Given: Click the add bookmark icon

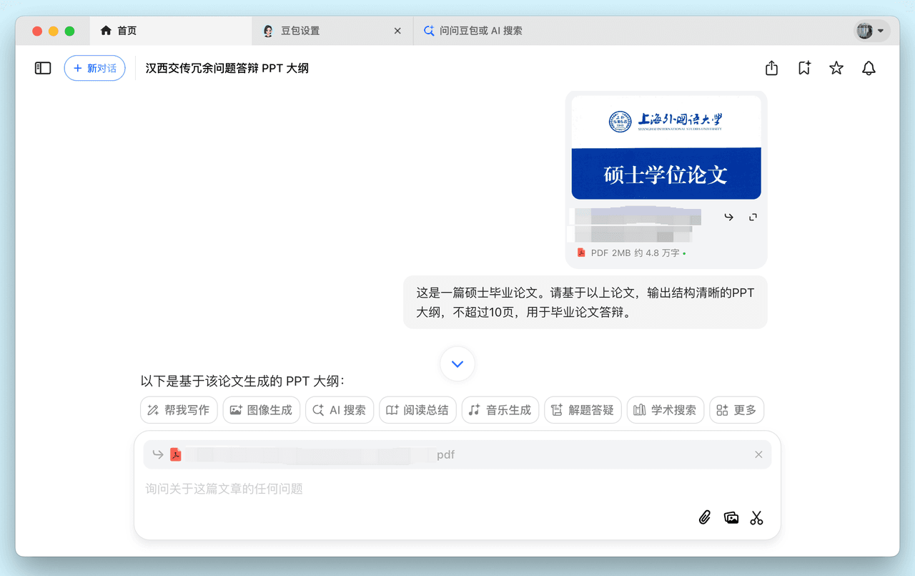Looking at the screenshot, I should [804, 68].
